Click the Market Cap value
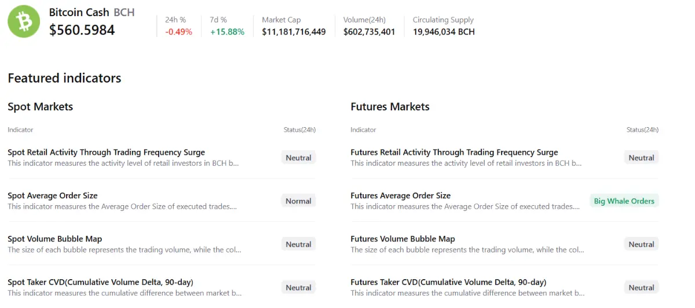The image size is (695, 308). (294, 32)
